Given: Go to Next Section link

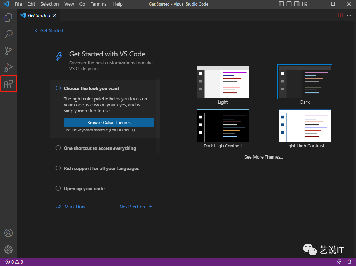Looking at the screenshot, I should 136,207.
